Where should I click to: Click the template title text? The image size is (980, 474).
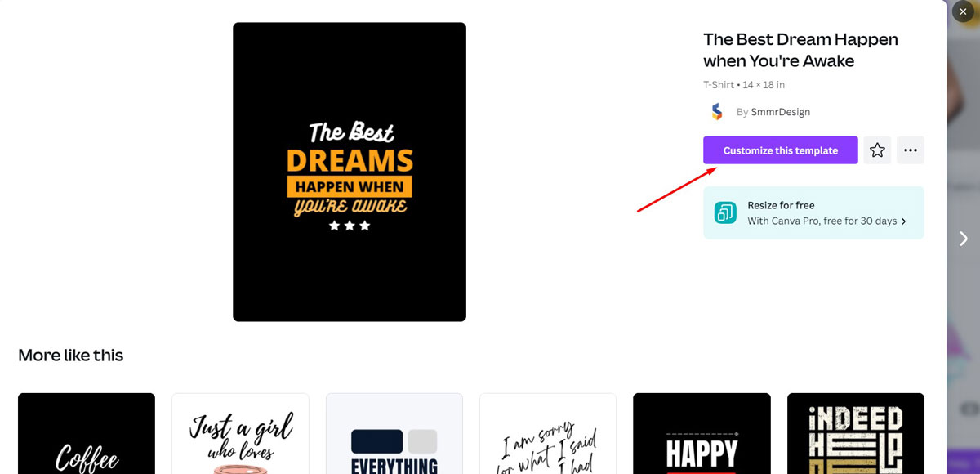[800, 50]
